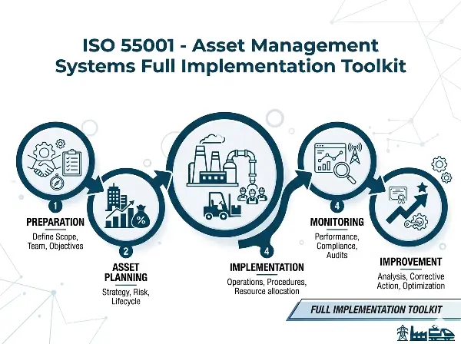The height and width of the screenshot is (344, 461).
Task: Click the number 4 badge above IMPLEMENTATION
Action: pos(267,251)
